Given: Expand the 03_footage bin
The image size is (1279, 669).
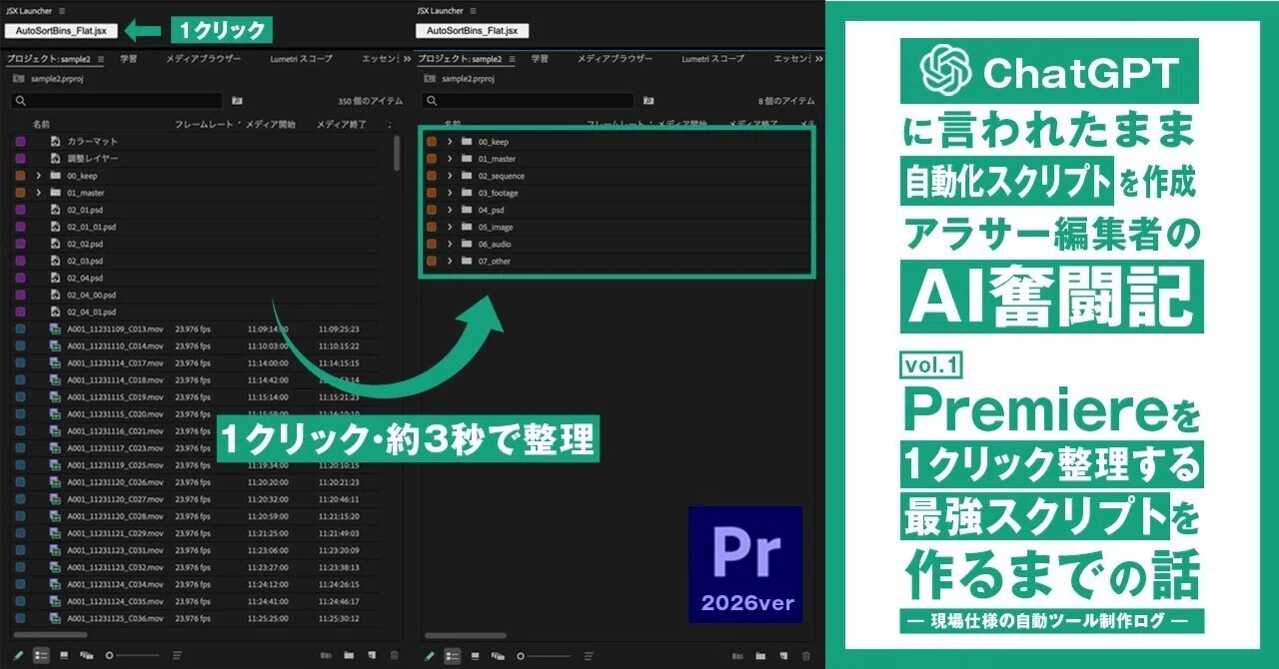Looking at the screenshot, I should pos(450,193).
